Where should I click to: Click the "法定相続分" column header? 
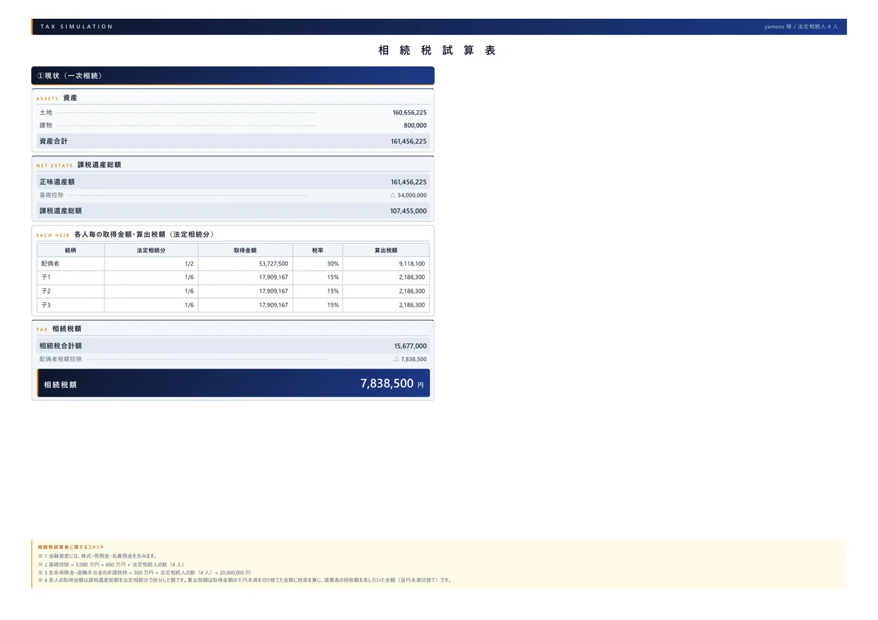click(x=151, y=250)
